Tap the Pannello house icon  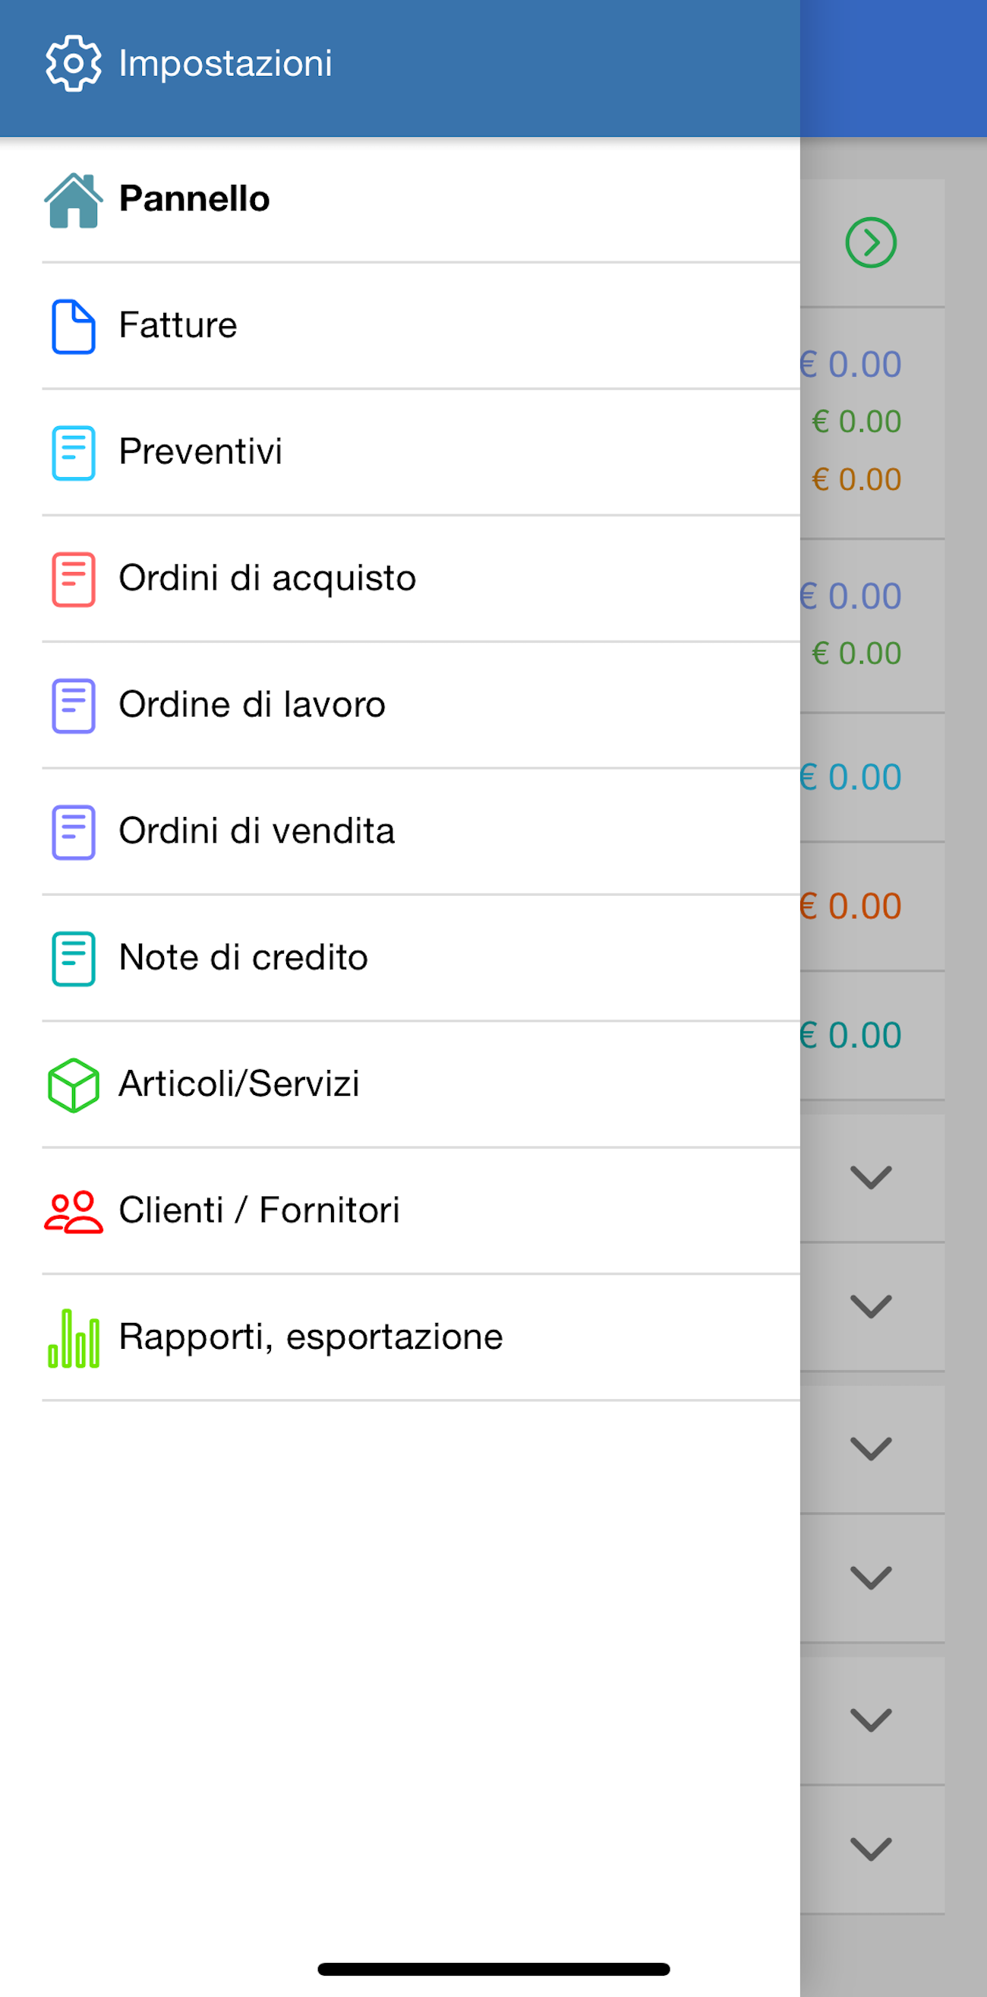[73, 200]
